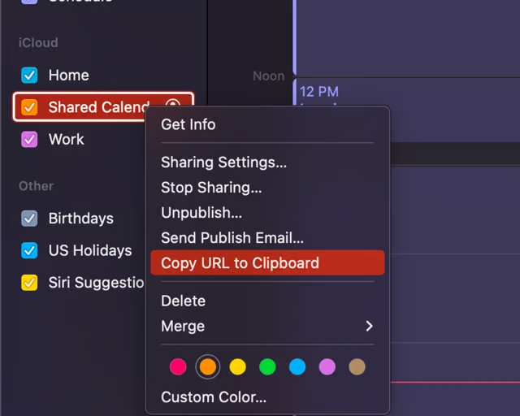Toggle the Siri Suggestions checkbox
Viewport: 520px width, 416px height.
tap(29, 283)
